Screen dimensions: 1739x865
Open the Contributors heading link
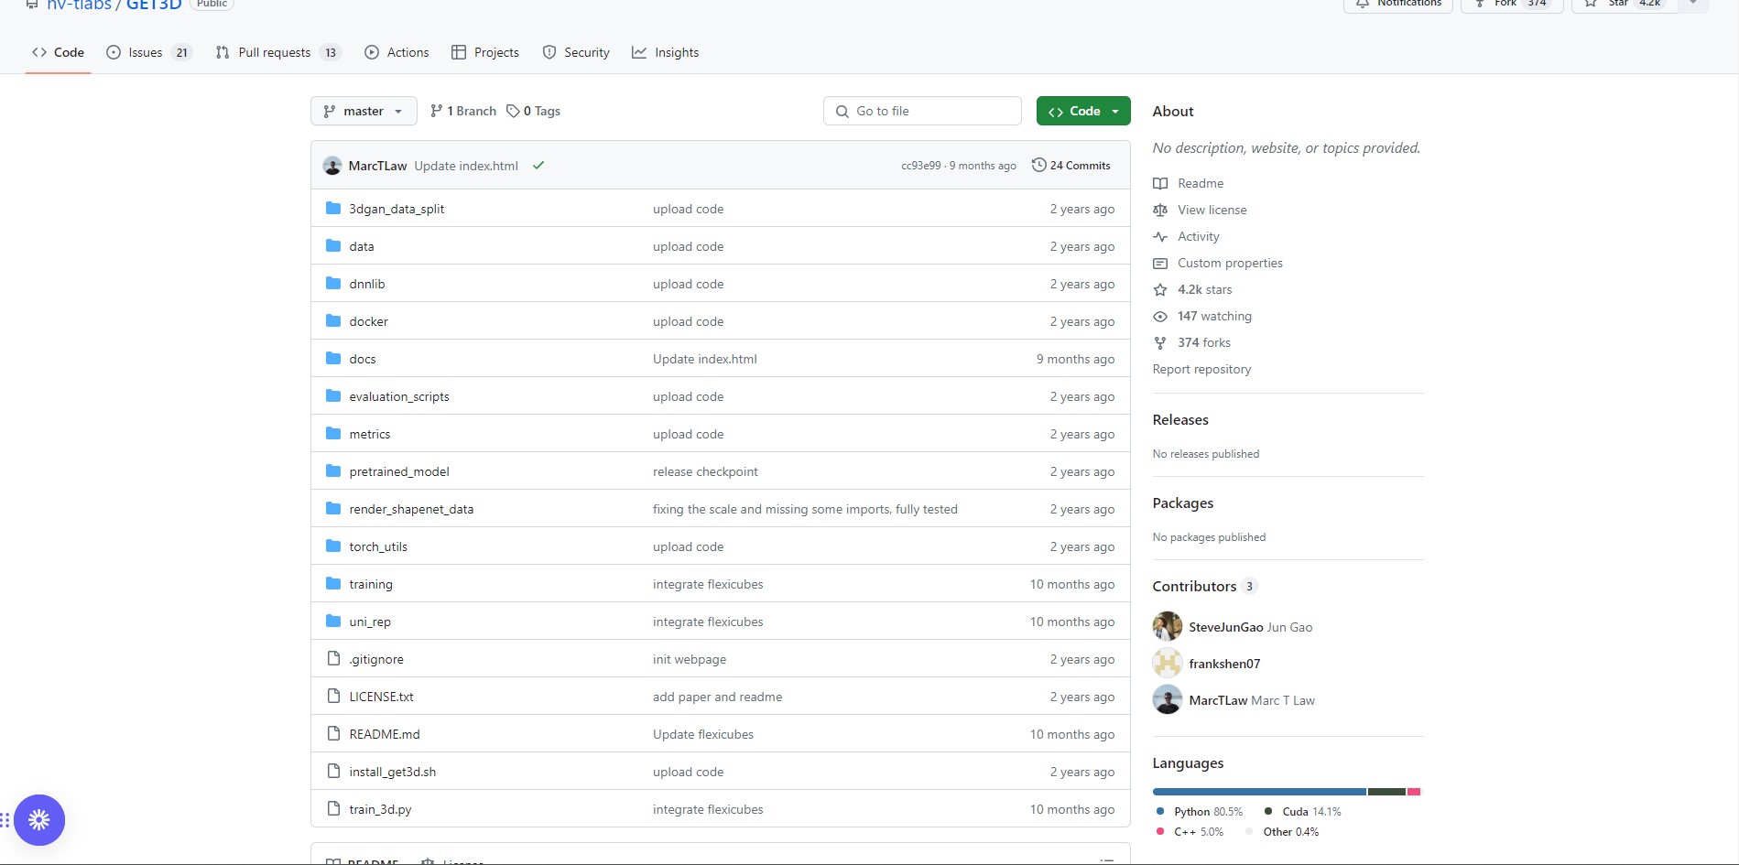point(1205,586)
